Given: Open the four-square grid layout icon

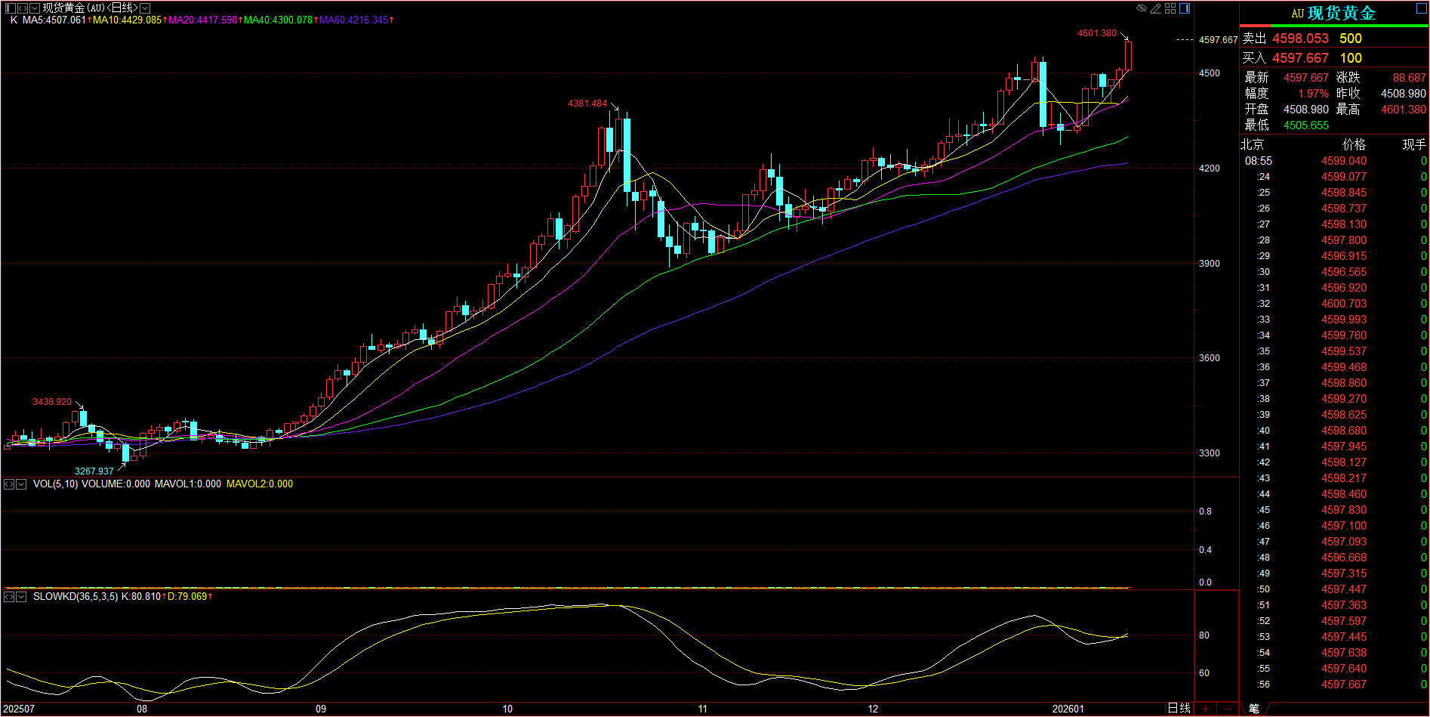Looking at the screenshot, I should point(1170,8).
